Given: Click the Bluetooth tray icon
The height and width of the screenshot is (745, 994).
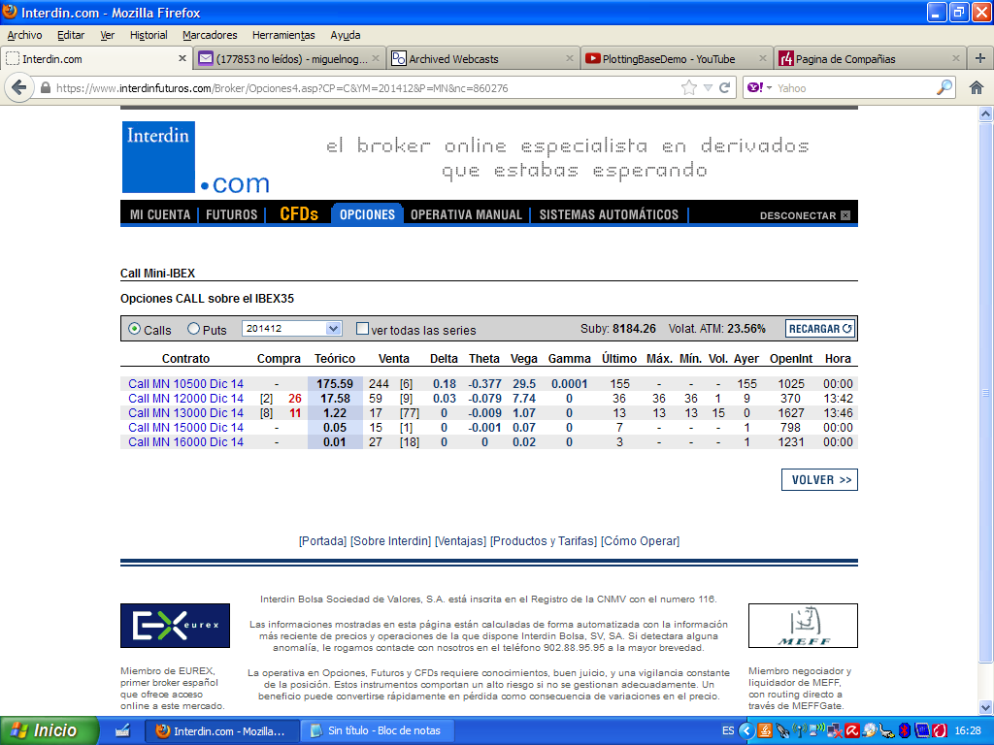Looking at the screenshot, I should (x=905, y=730).
